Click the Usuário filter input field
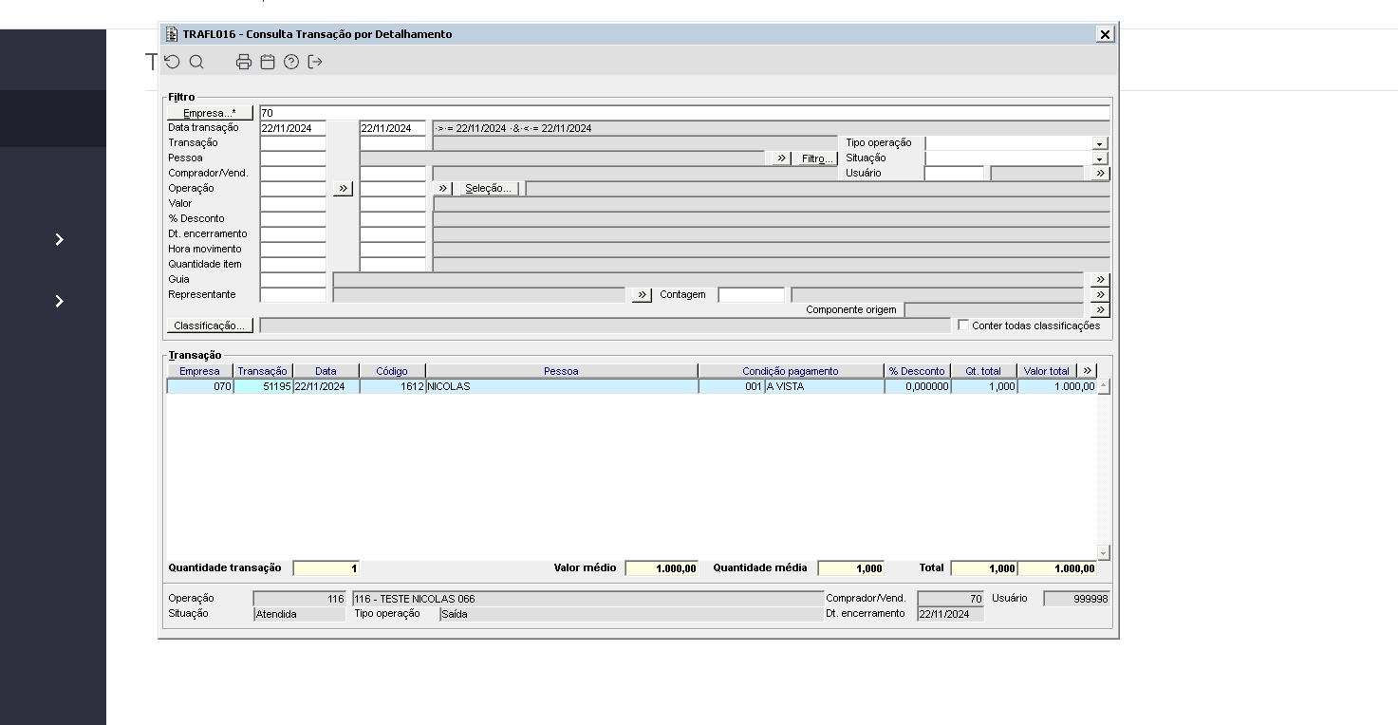The image size is (1398, 725). 955,174
